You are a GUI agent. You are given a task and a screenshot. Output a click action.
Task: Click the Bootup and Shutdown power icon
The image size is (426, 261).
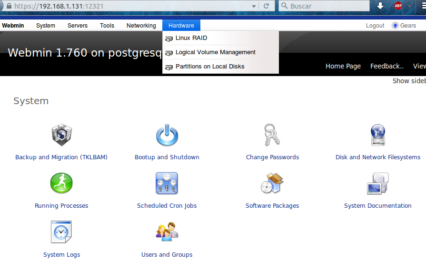click(167, 135)
